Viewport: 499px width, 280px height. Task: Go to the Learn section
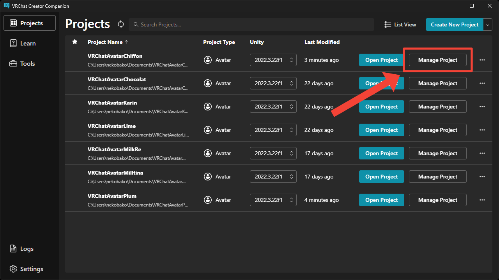[x=28, y=44]
